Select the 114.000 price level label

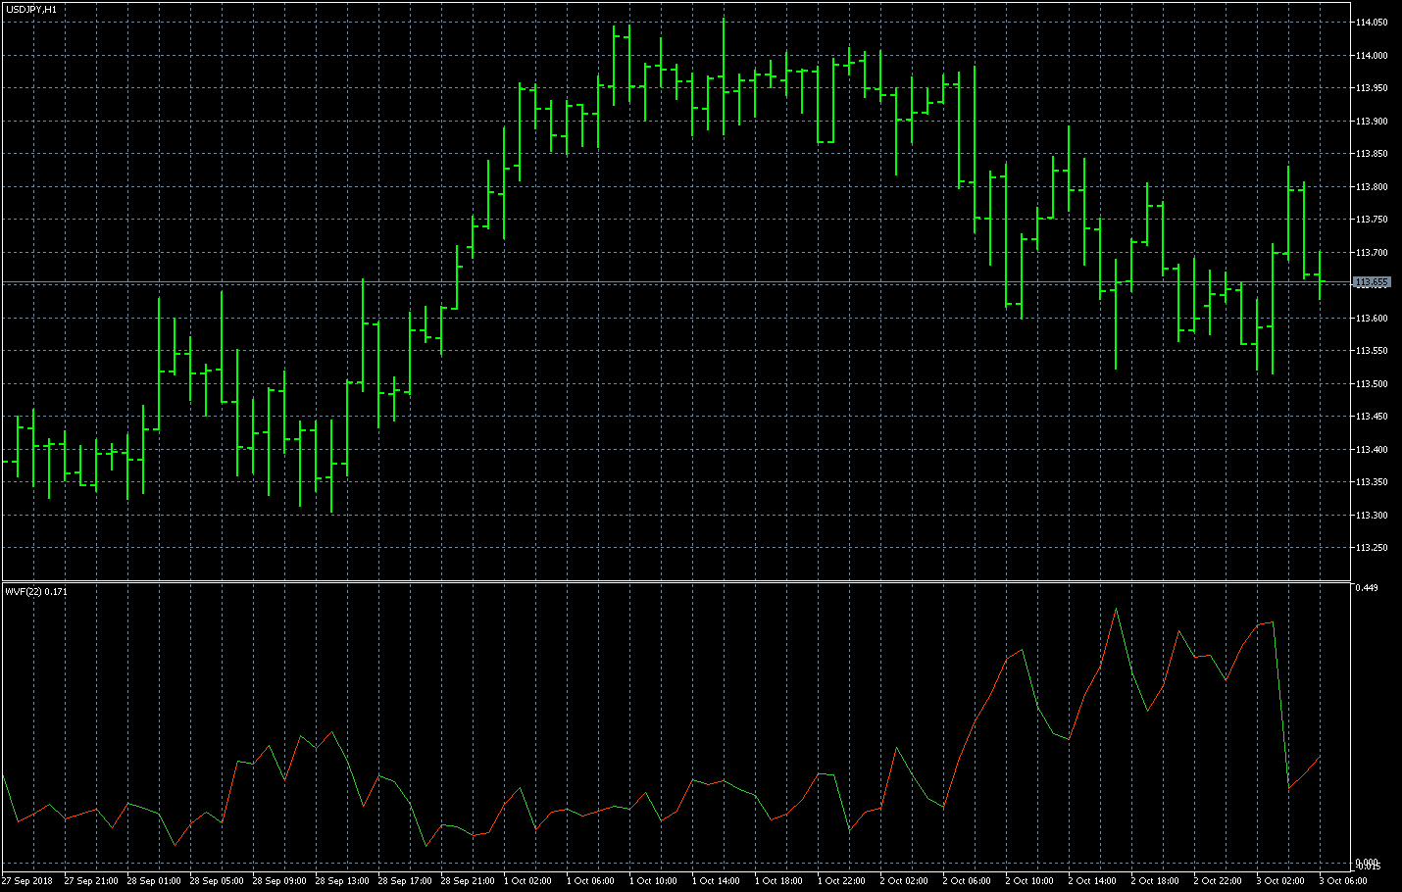tap(1372, 56)
